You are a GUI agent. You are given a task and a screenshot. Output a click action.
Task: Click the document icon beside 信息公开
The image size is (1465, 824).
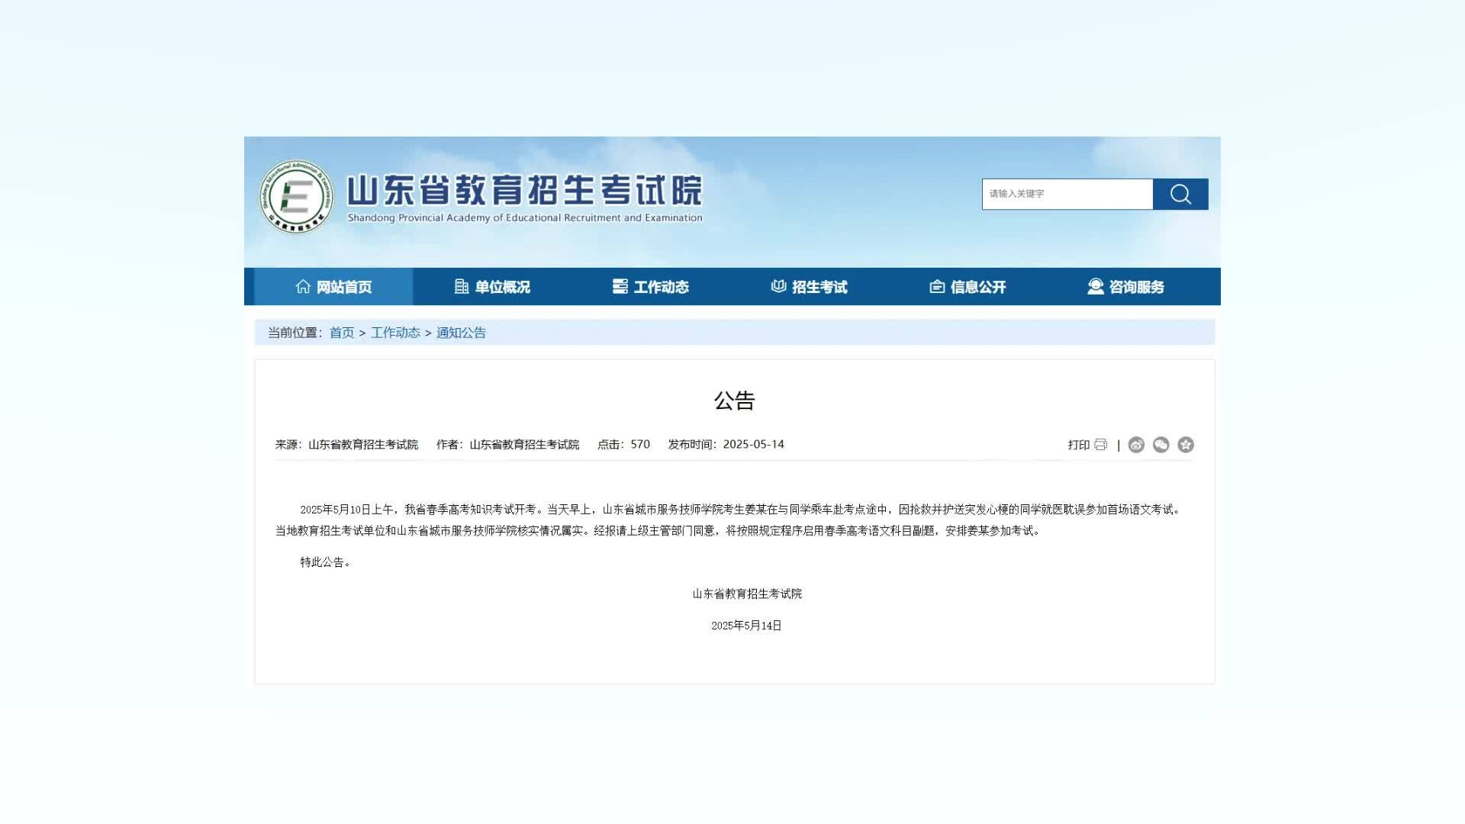pos(937,286)
